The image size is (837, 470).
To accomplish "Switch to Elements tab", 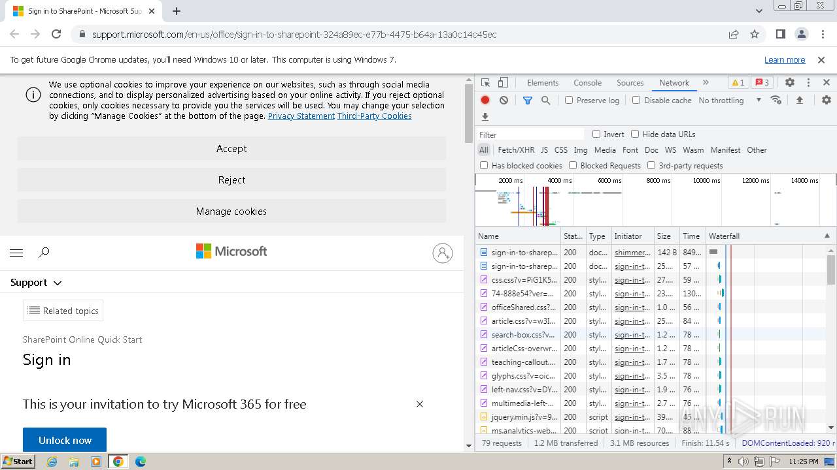I will pyautogui.click(x=543, y=83).
